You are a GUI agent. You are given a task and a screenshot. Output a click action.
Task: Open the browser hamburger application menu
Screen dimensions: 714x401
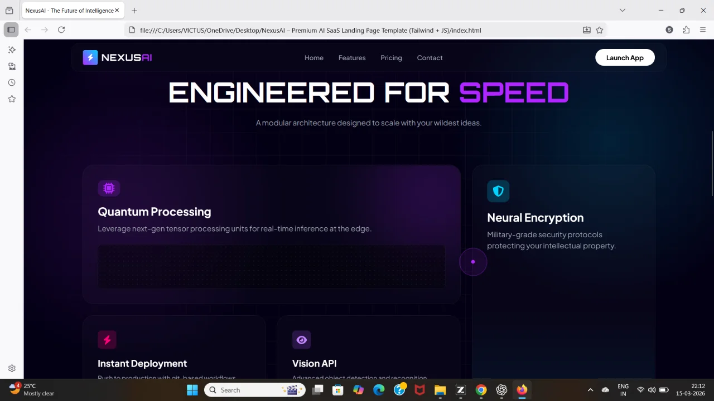[x=703, y=30]
